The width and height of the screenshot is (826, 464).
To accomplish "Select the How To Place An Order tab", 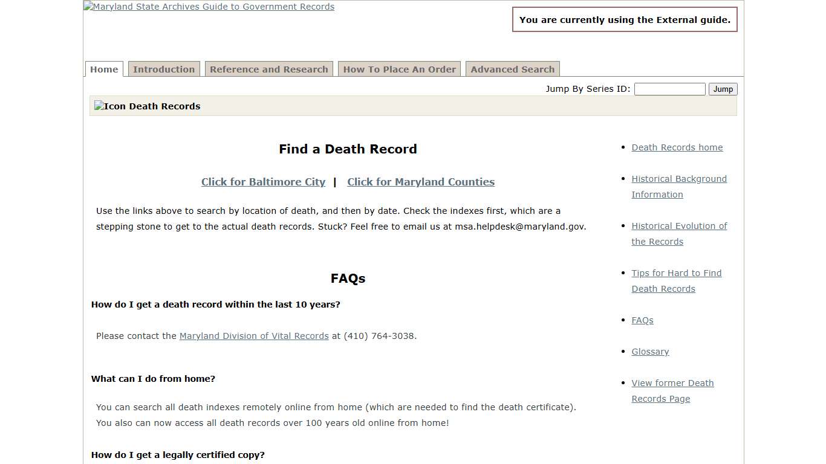I will click(x=399, y=69).
